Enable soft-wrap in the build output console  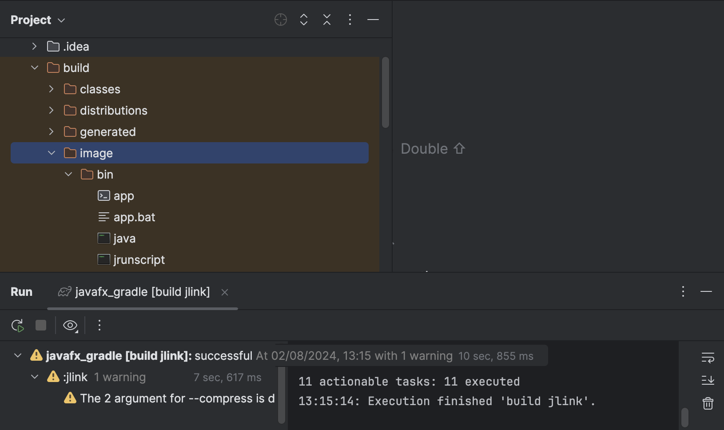point(708,358)
